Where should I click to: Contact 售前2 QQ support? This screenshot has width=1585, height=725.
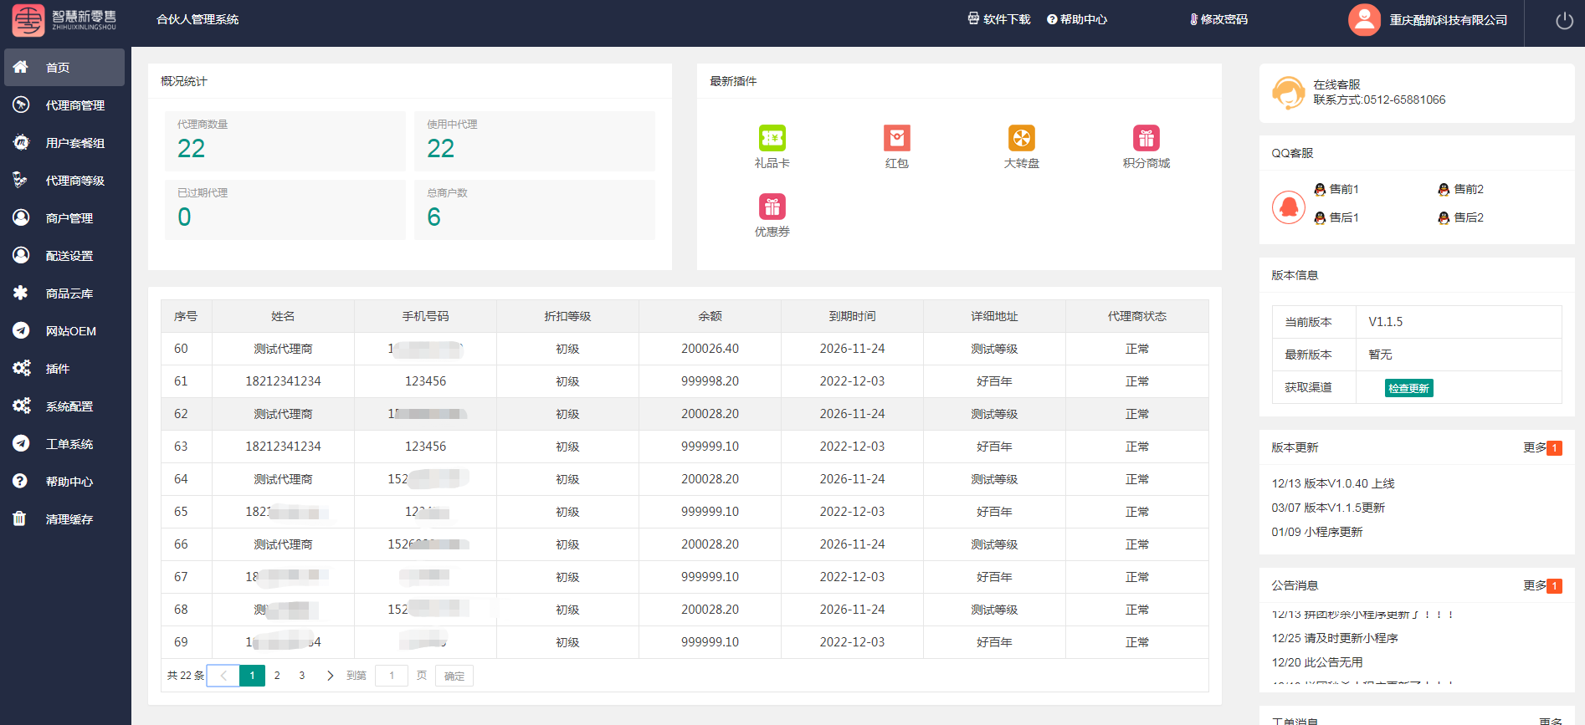(x=1461, y=189)
